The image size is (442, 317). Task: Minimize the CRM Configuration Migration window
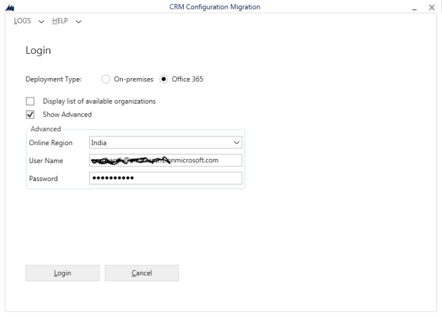coord(414,8)
